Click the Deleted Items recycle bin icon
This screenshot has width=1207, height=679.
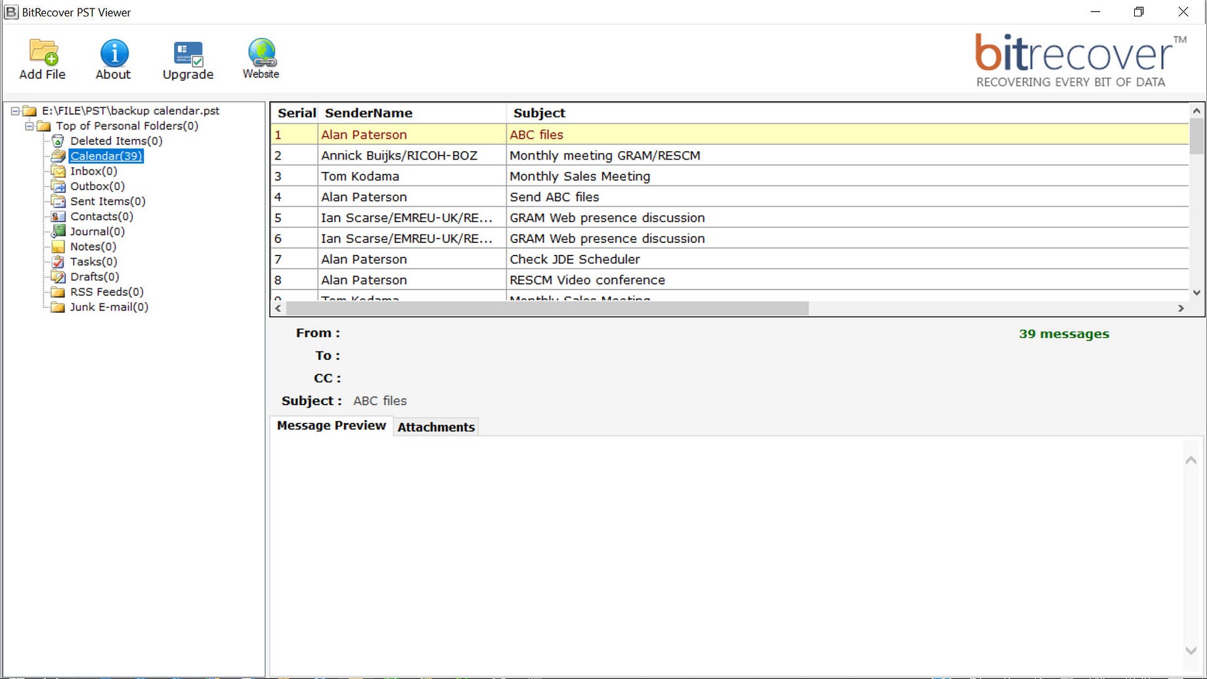pyautogui.click(x=58, y=141)
